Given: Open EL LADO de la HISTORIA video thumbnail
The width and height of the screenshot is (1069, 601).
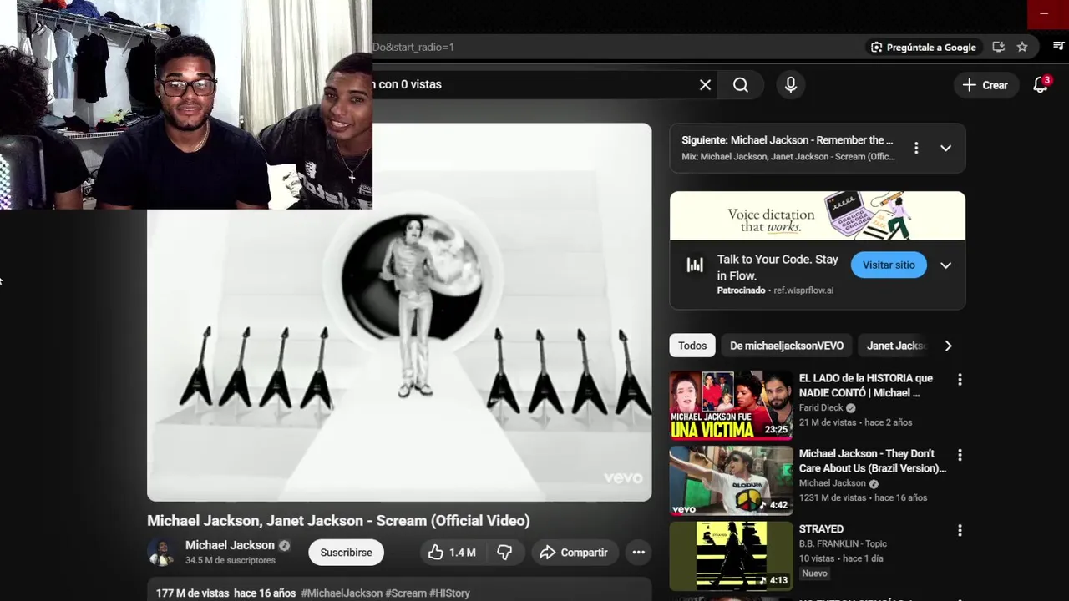Looking at the screenshot, I should click(731, 405).
